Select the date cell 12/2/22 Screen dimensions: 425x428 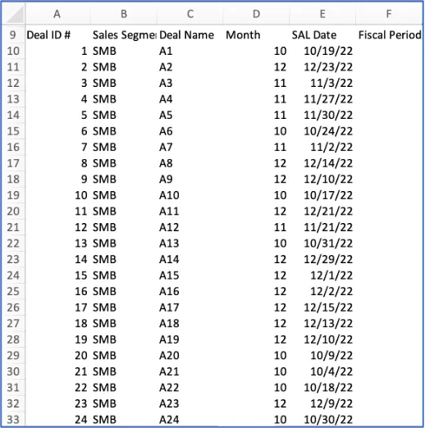pyautogui.click(x=322, y=291)
